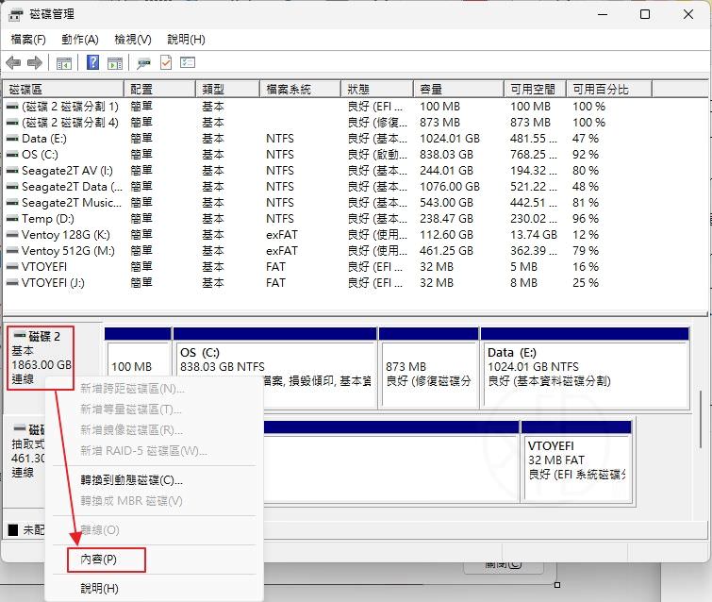Choose 轉換到動態磁碟(C)... in context menu
This screenshot has width=712, height=602.
tap(132, 480)
